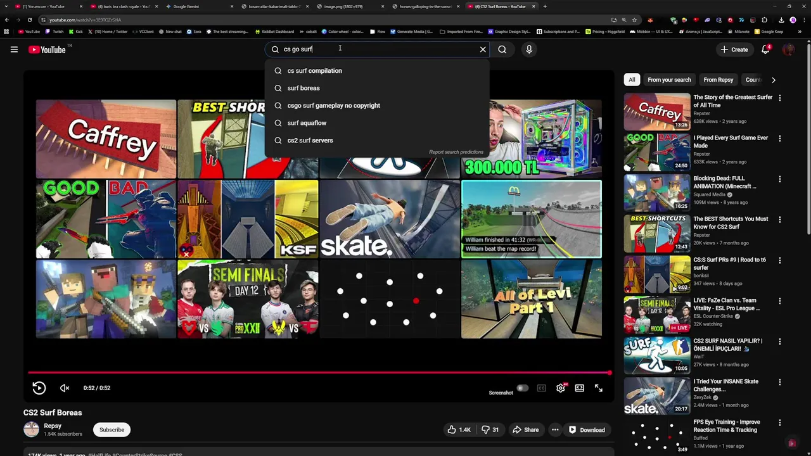
Task: Open 'Twitch' bookmark
Action: point(54,31)
